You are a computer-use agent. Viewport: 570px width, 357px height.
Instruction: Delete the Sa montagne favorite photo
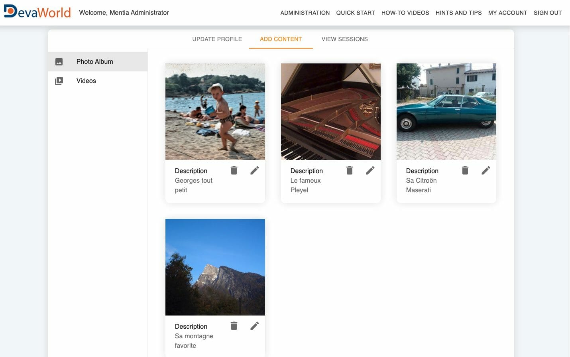coord(234,326)
